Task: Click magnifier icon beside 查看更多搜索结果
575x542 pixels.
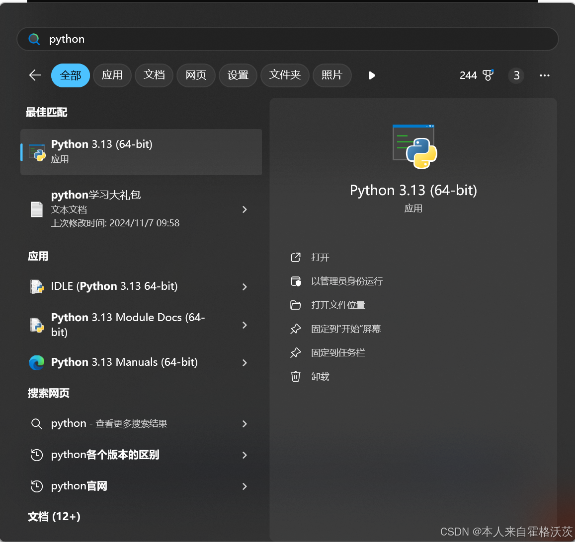Action: pos(36,424)
